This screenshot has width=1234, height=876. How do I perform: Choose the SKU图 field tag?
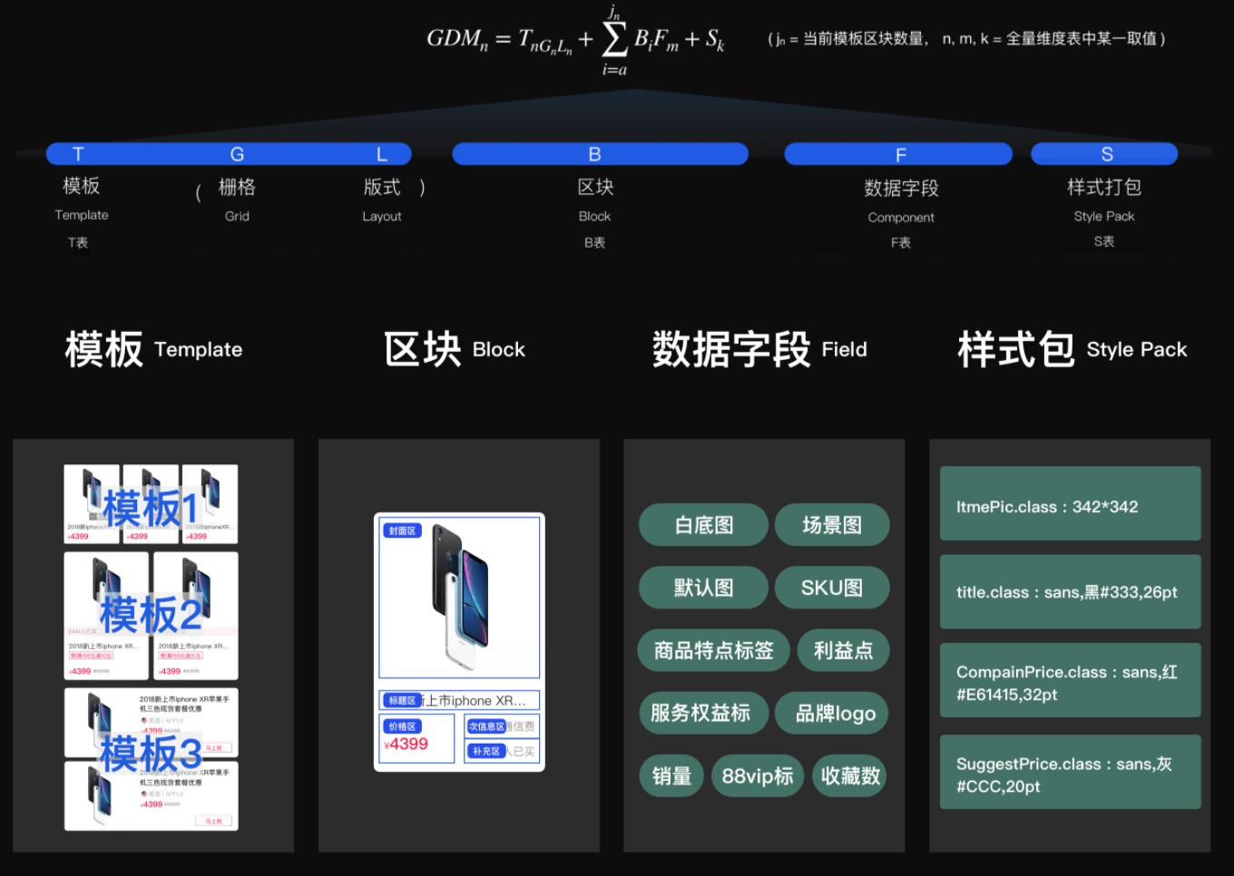tap(832, 588)
